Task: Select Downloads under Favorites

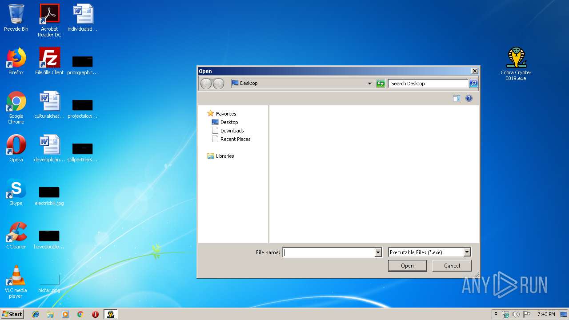Action: coord(228,131)
